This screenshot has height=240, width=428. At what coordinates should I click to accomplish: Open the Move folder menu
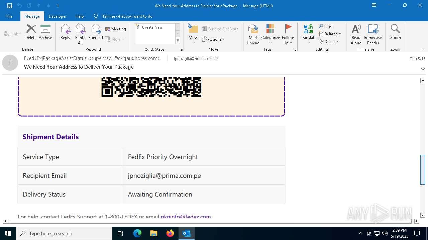[194, 34]
